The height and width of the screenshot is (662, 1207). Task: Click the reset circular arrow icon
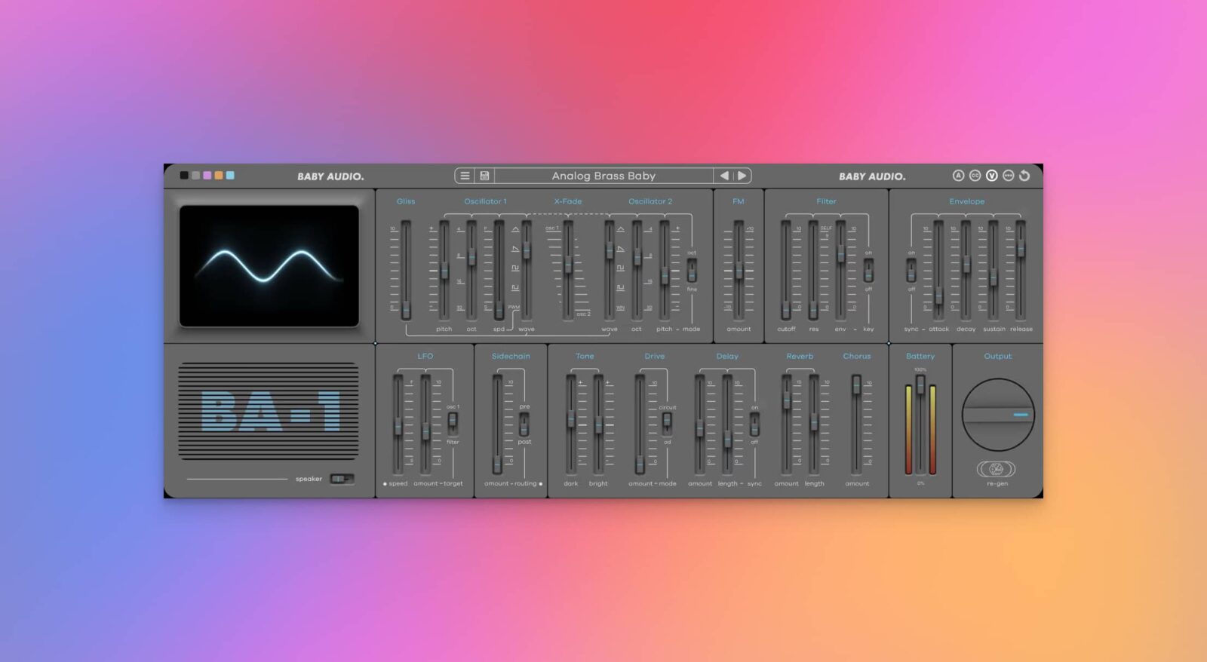tap(1024, 176)
